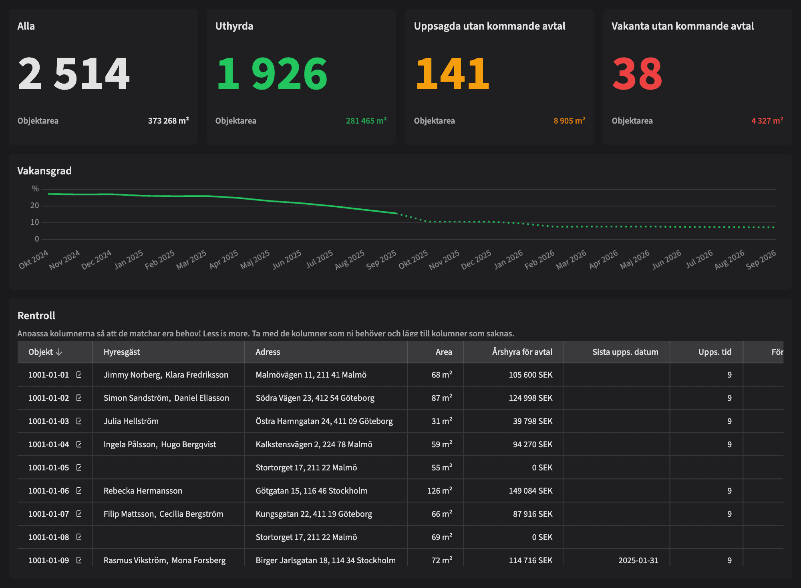Open edit icon for object 1001-01-06
Image resolution: width=801 pixels, height=588 pixels.
coord(79,491)
